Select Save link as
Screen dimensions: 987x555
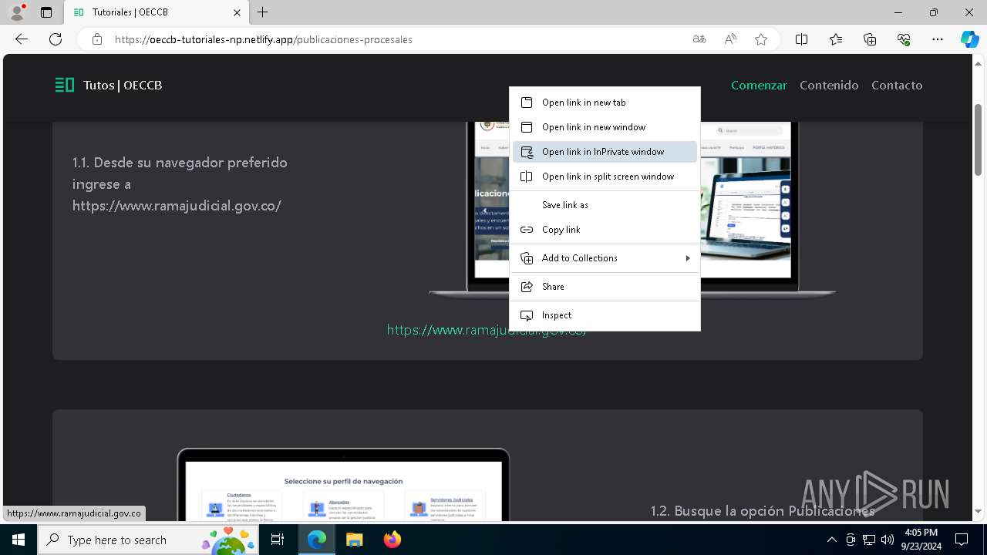point(605,205)
